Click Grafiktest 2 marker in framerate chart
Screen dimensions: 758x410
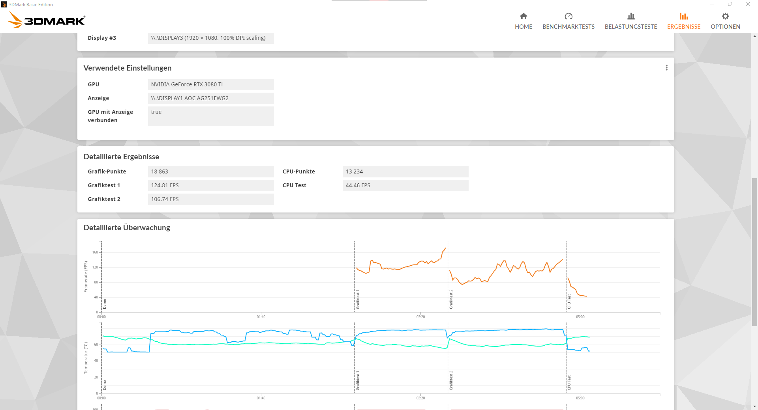[451, 299]
